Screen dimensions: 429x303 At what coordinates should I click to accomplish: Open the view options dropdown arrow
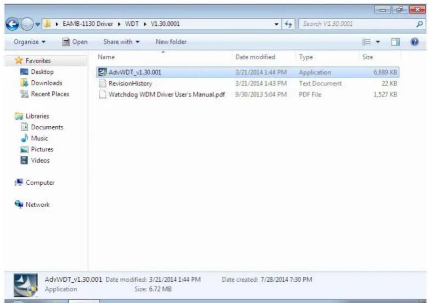378,42
